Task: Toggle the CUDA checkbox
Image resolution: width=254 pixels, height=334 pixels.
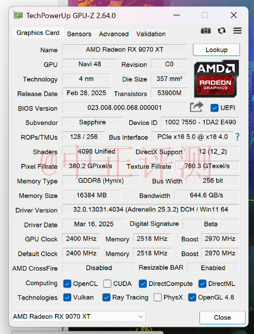Action: coord(107,284)
